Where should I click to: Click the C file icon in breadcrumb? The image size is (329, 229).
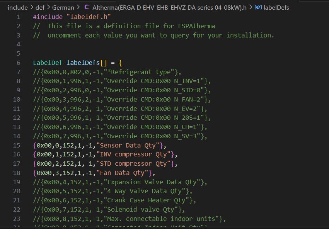[86, 7]
